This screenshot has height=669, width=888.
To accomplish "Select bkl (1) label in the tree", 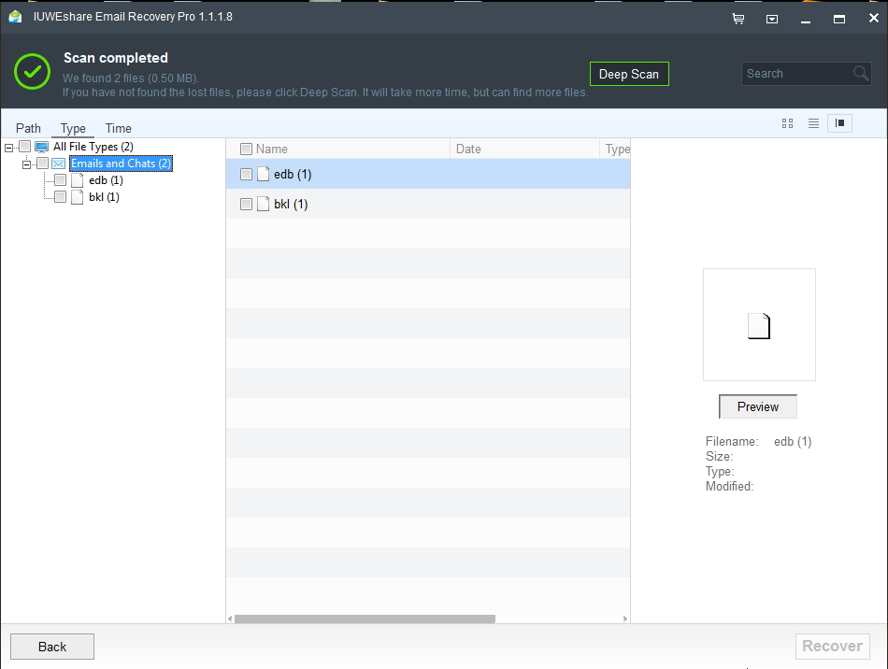I will pos(104,197).
